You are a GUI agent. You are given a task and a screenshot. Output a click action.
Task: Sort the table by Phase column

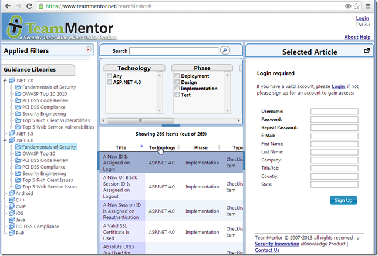[201, 147]
